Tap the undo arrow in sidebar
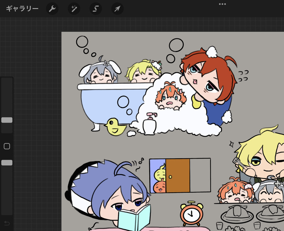The height and width of the screenshot is (231, 284). 7,223
